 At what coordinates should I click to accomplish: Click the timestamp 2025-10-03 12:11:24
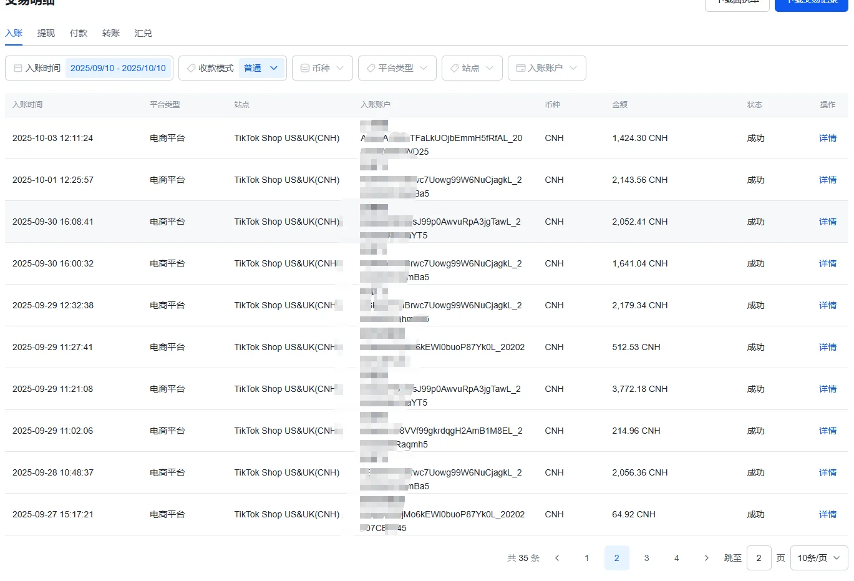[x=53, y=138]
